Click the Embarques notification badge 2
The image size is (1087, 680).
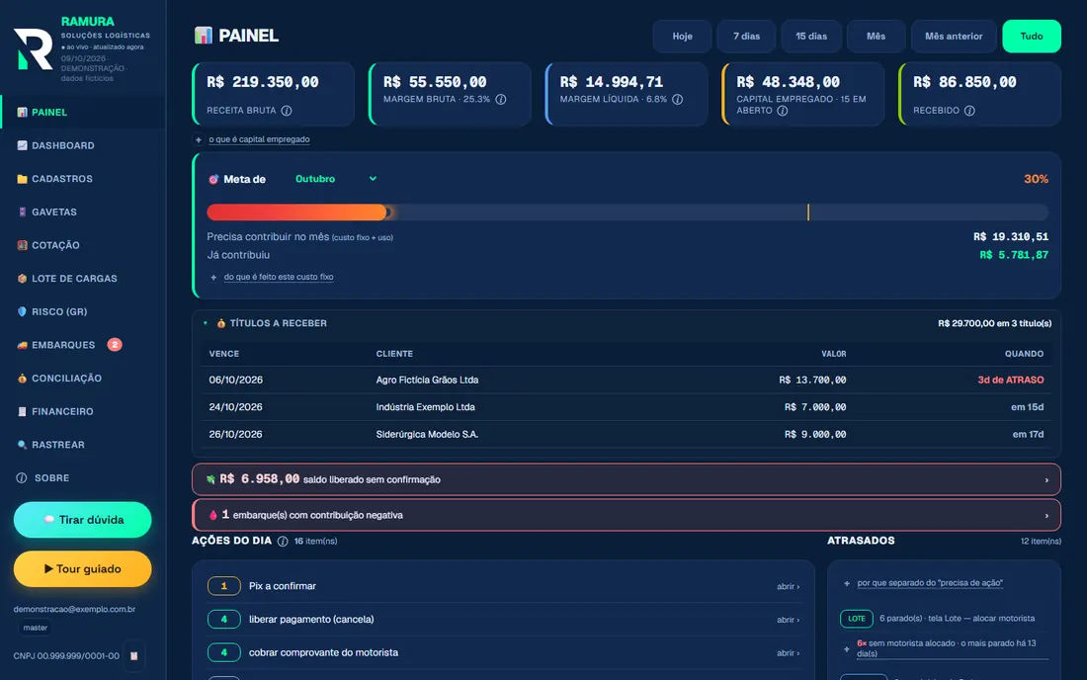coord(115,345)
